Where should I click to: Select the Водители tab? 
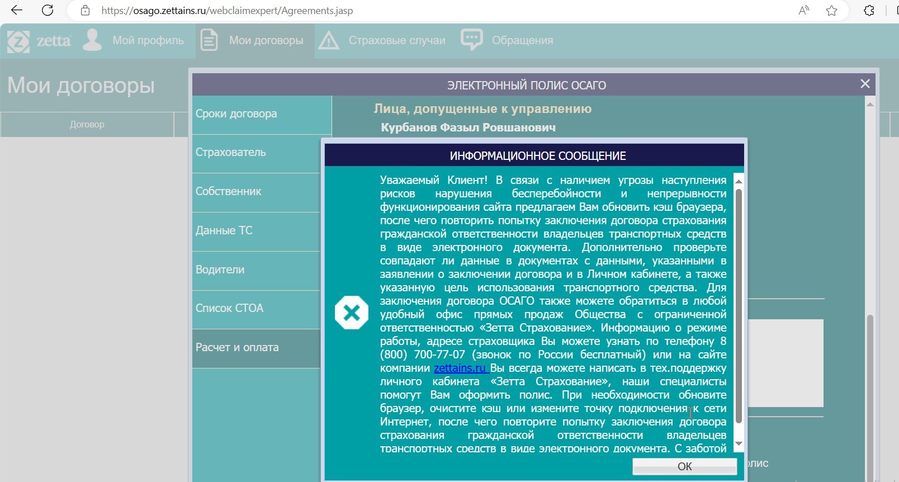(257, 271)
